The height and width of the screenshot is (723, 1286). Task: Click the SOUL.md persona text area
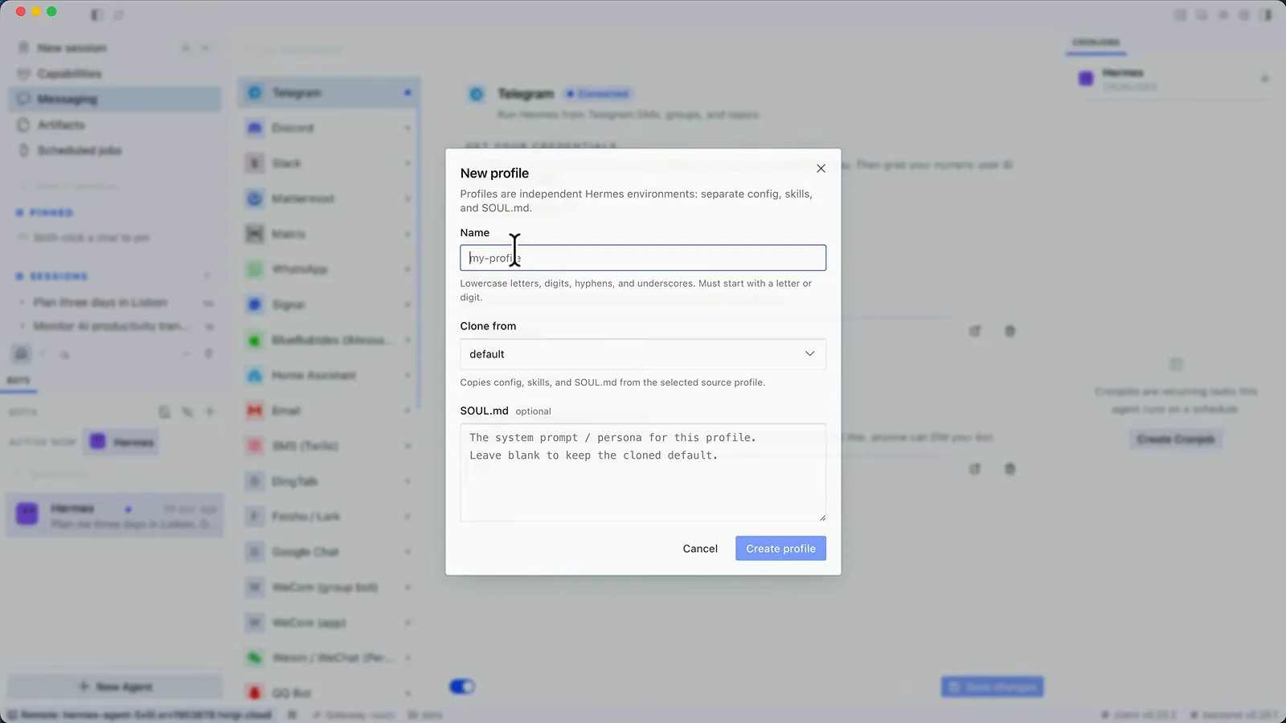(643, 472)
